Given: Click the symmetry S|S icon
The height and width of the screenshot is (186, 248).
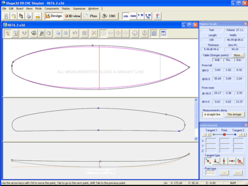Looking at the screenshot, I should tap(154, 33).
